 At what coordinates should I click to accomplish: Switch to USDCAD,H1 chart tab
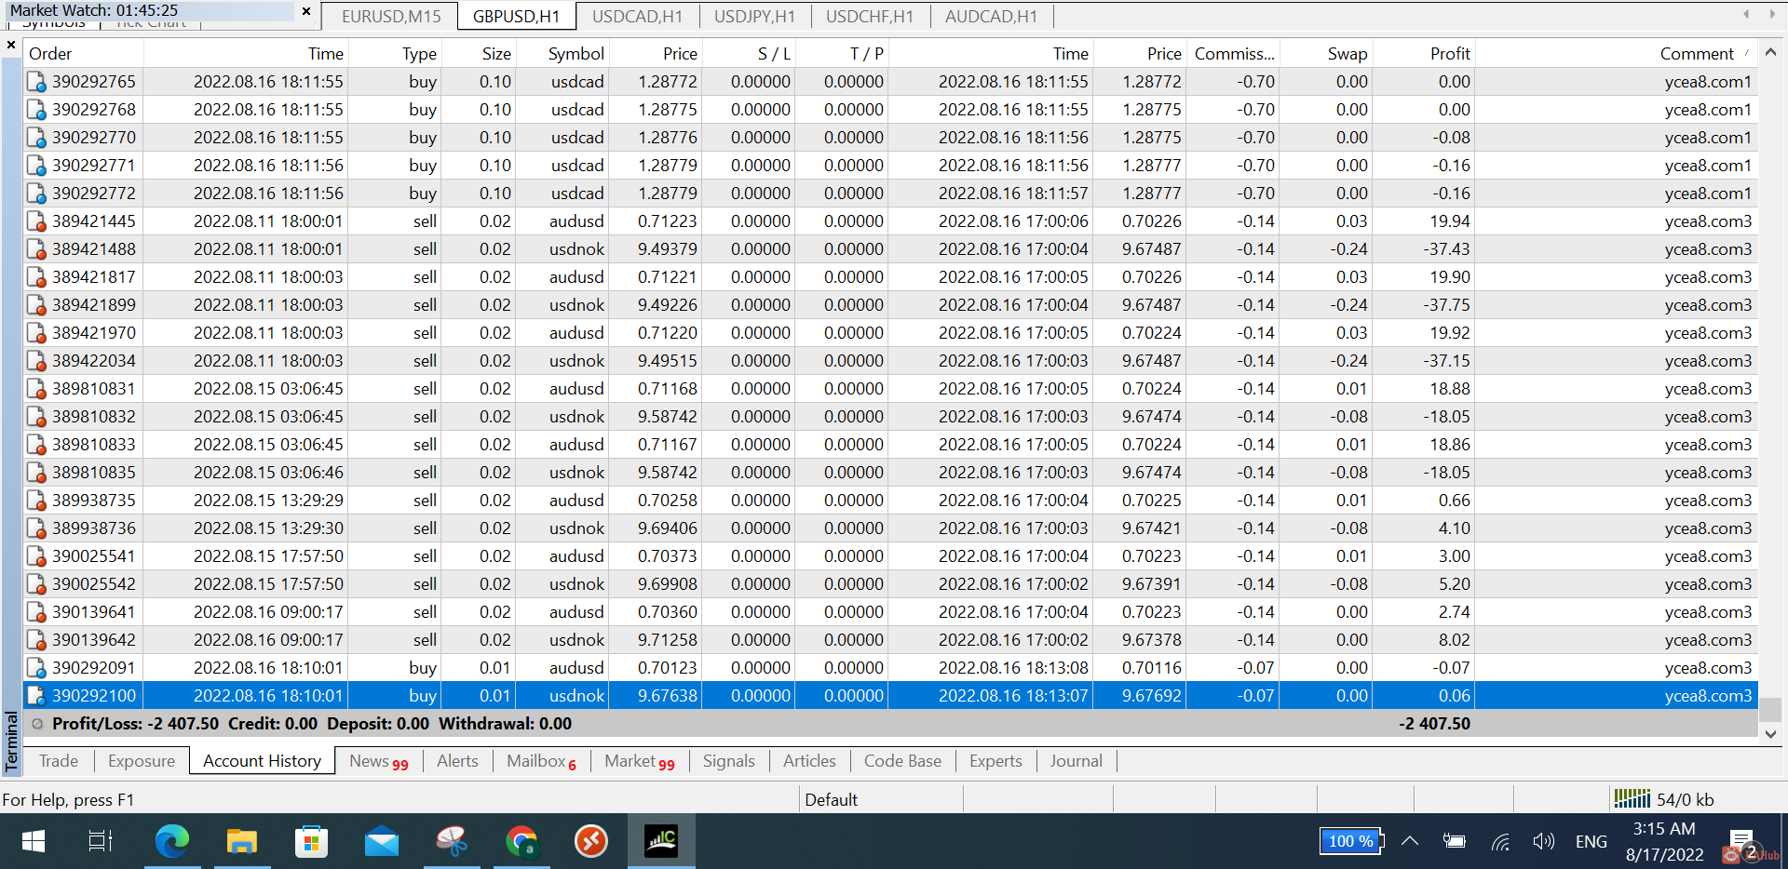tap(637, 17)
